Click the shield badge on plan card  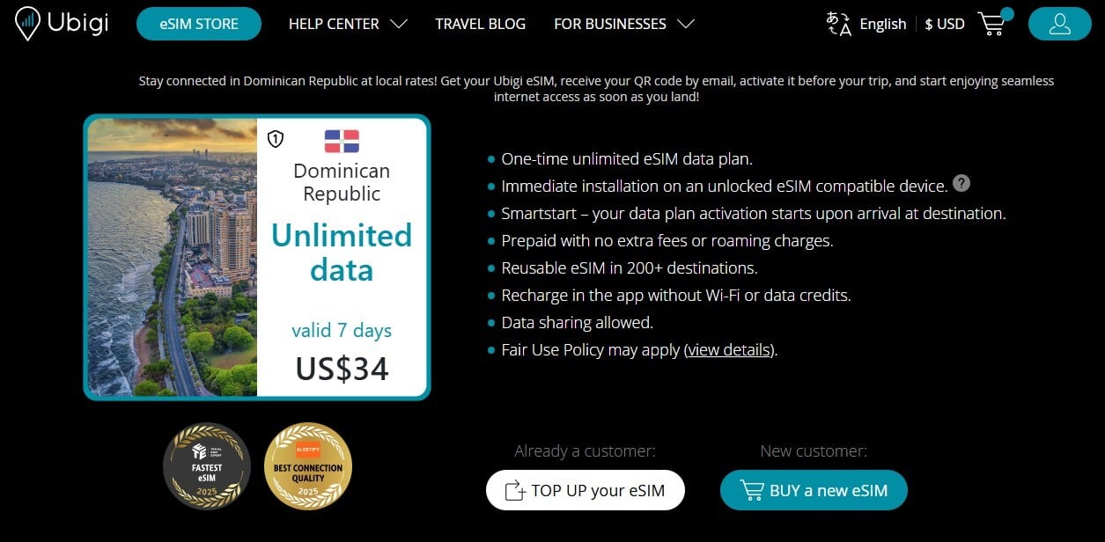click(x=276, y=138)
